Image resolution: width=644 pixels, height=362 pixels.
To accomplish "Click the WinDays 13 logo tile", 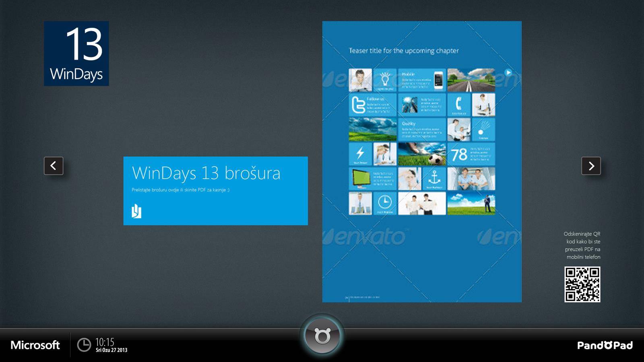I will (x=76, y=53).
